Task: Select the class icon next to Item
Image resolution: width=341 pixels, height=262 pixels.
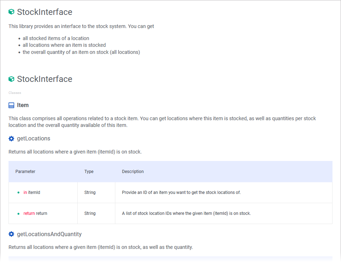Action: tap(11, 105)
